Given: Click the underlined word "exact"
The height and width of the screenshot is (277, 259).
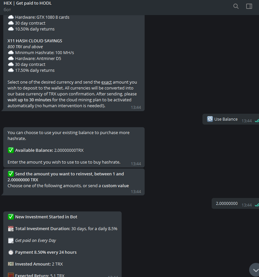Looking at the screenshot, I should [106, 82].
